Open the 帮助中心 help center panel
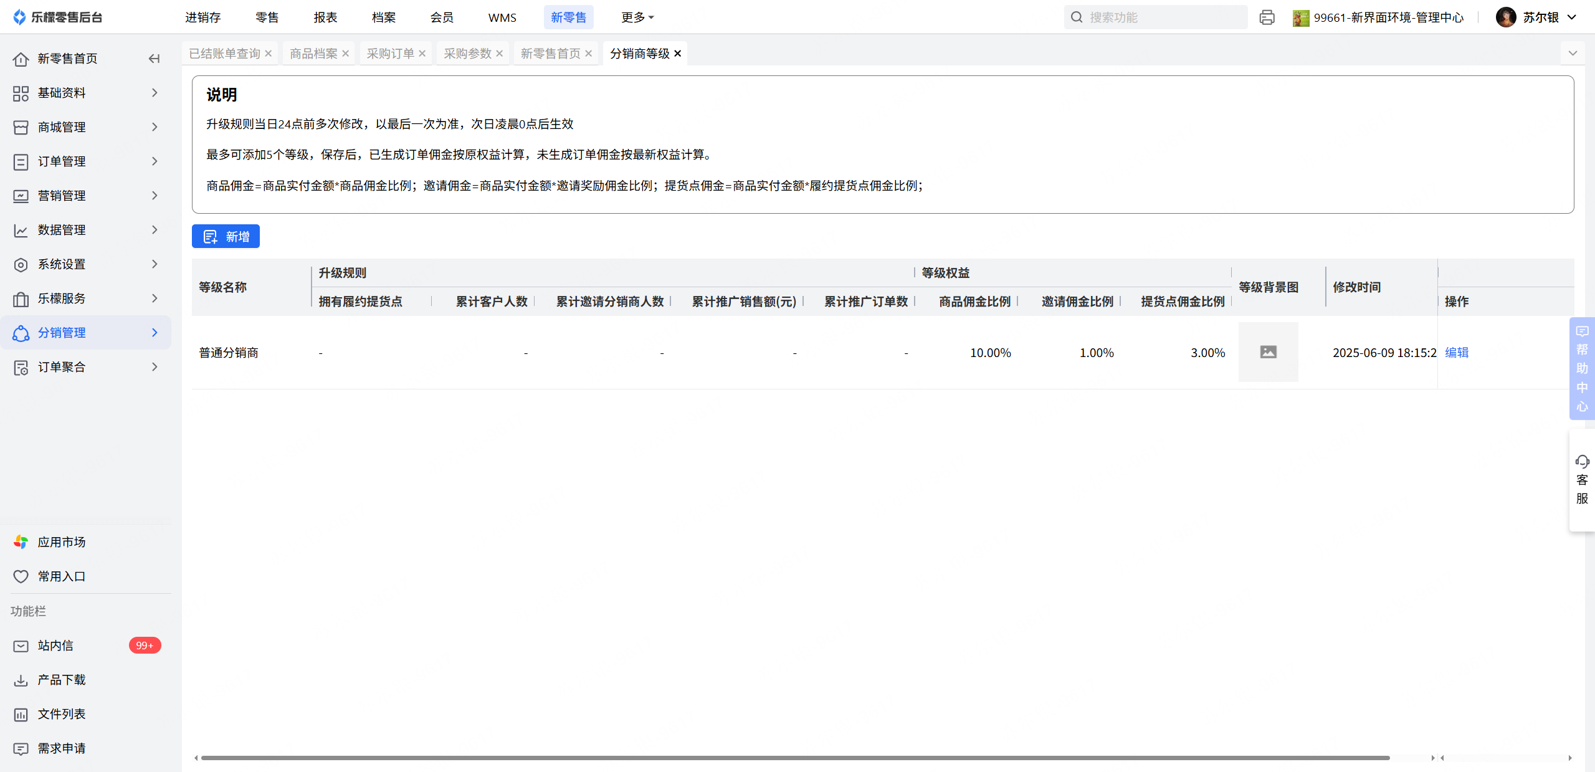The width and height of the screenshot is (1595, 772). pos(1582,368)
